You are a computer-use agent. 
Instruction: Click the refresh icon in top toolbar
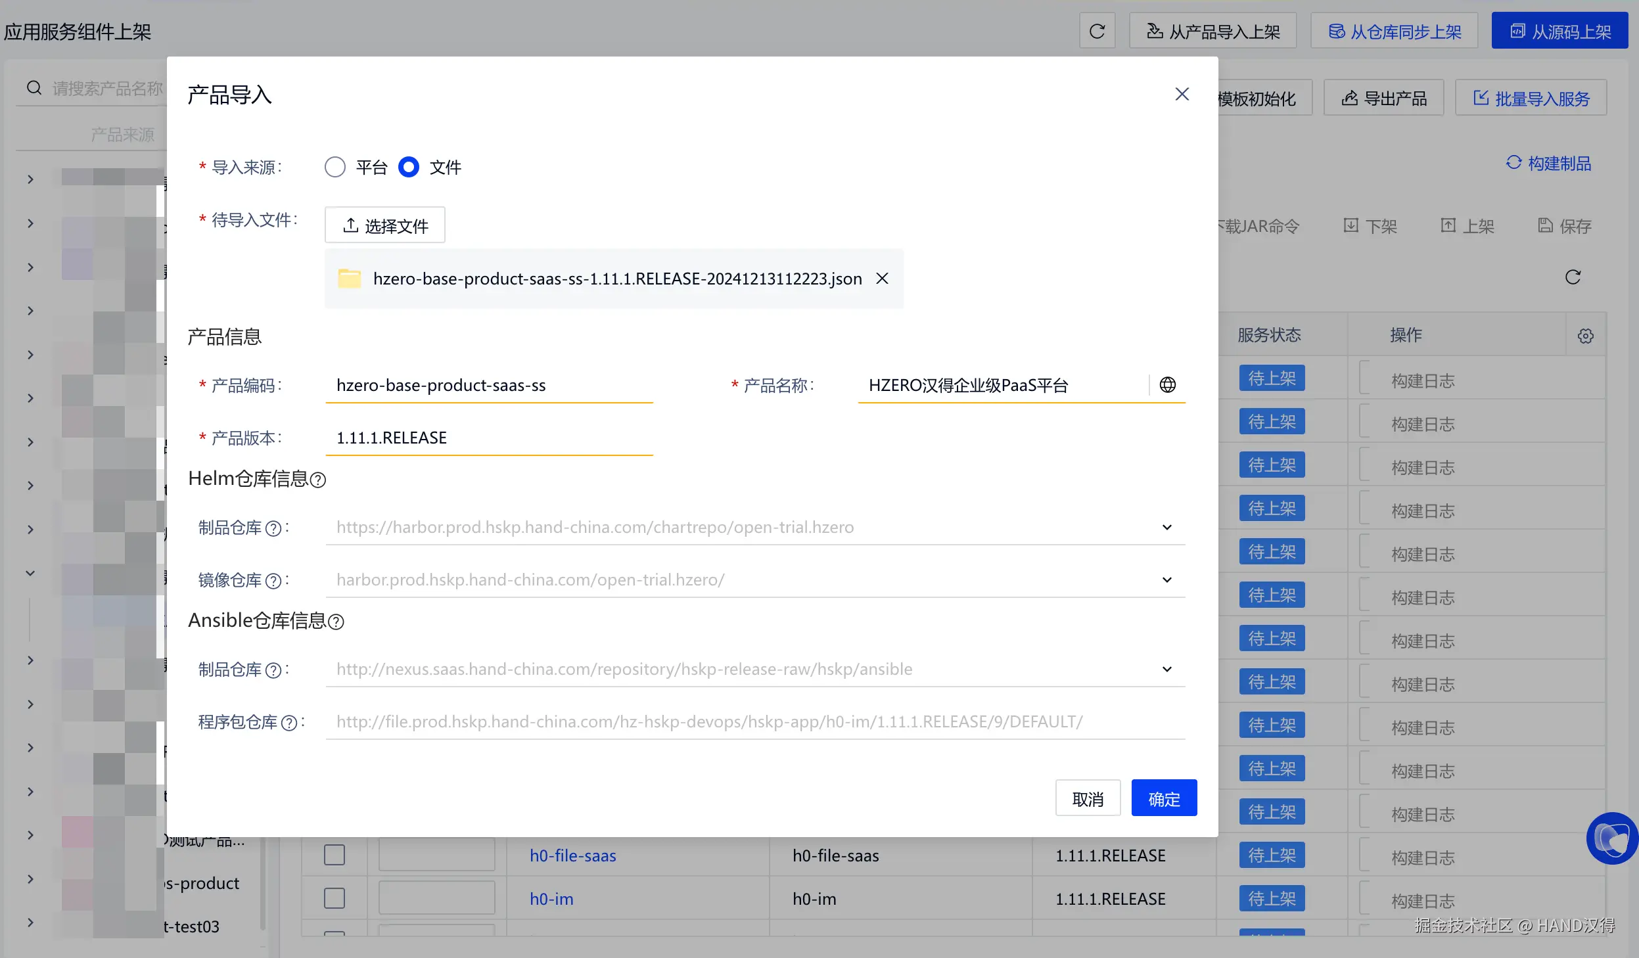tap(1097, 31)
